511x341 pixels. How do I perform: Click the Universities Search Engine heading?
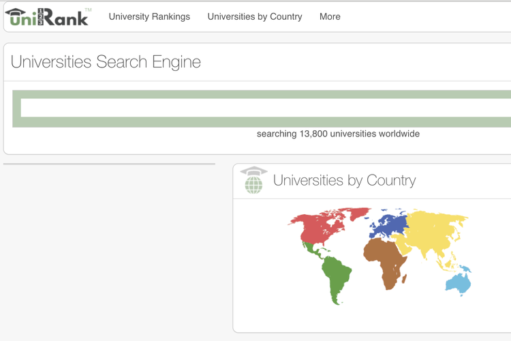[106, 62]
